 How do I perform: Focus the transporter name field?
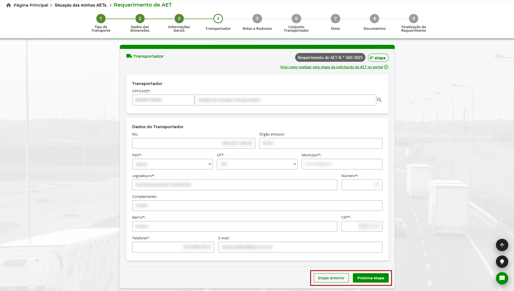285,100
